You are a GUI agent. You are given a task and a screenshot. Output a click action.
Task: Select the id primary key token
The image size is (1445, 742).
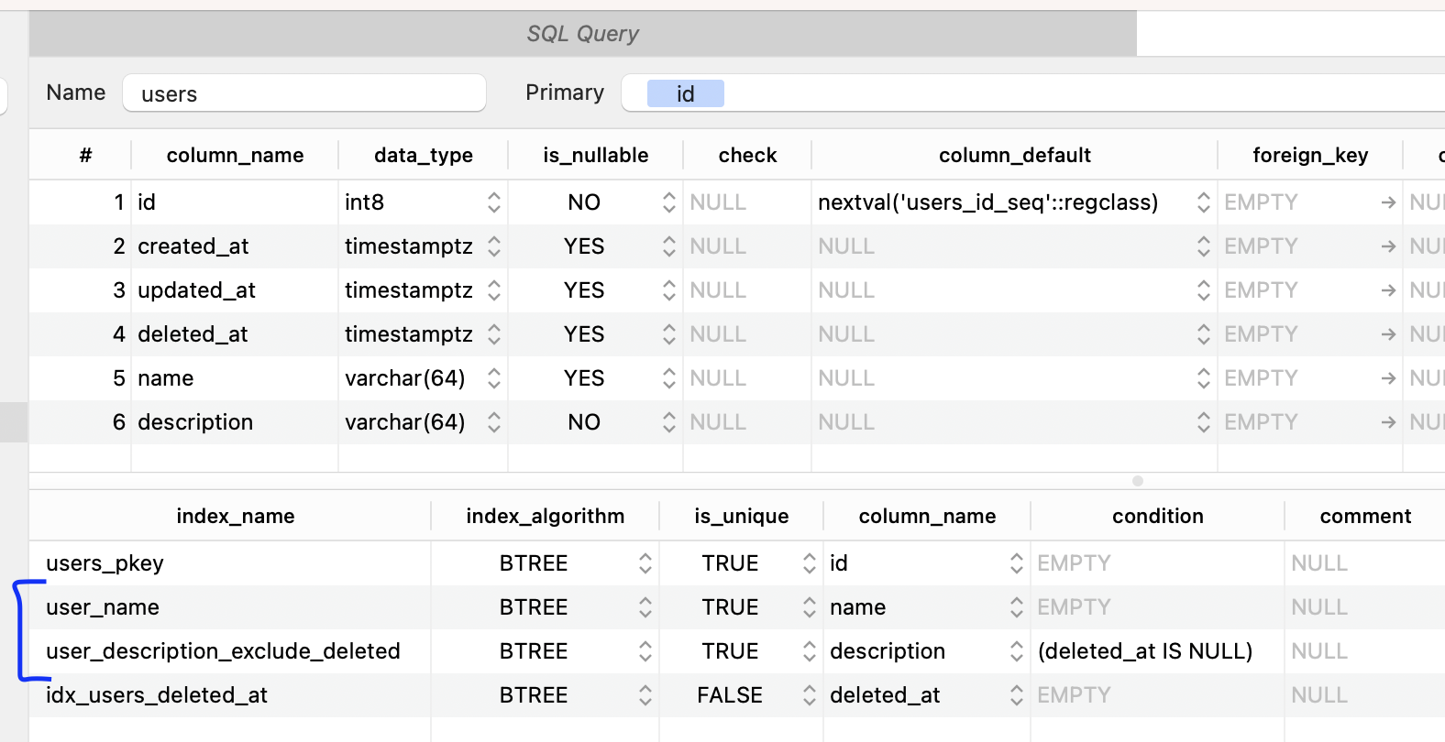coord(685,94)
